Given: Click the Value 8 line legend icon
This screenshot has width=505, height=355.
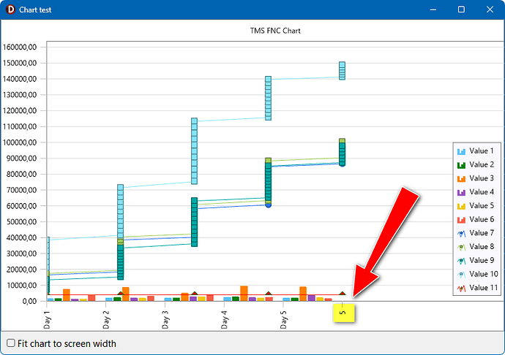Looking at the screenshot, I should [461, 248].
